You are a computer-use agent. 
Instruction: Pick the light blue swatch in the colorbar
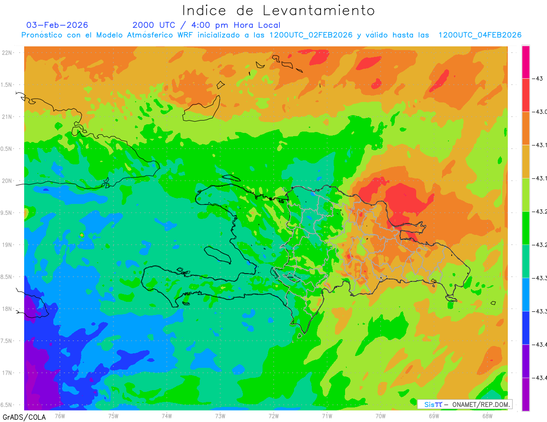click(x=526, y=295)
